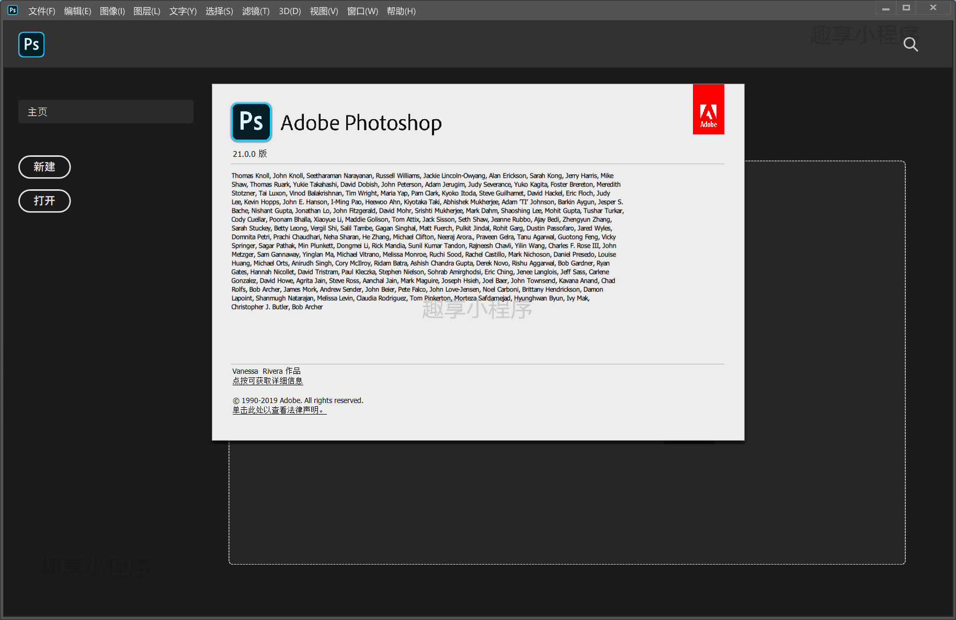
Task: Open the 滤镜(T) menu
Action: click(256, 11)
